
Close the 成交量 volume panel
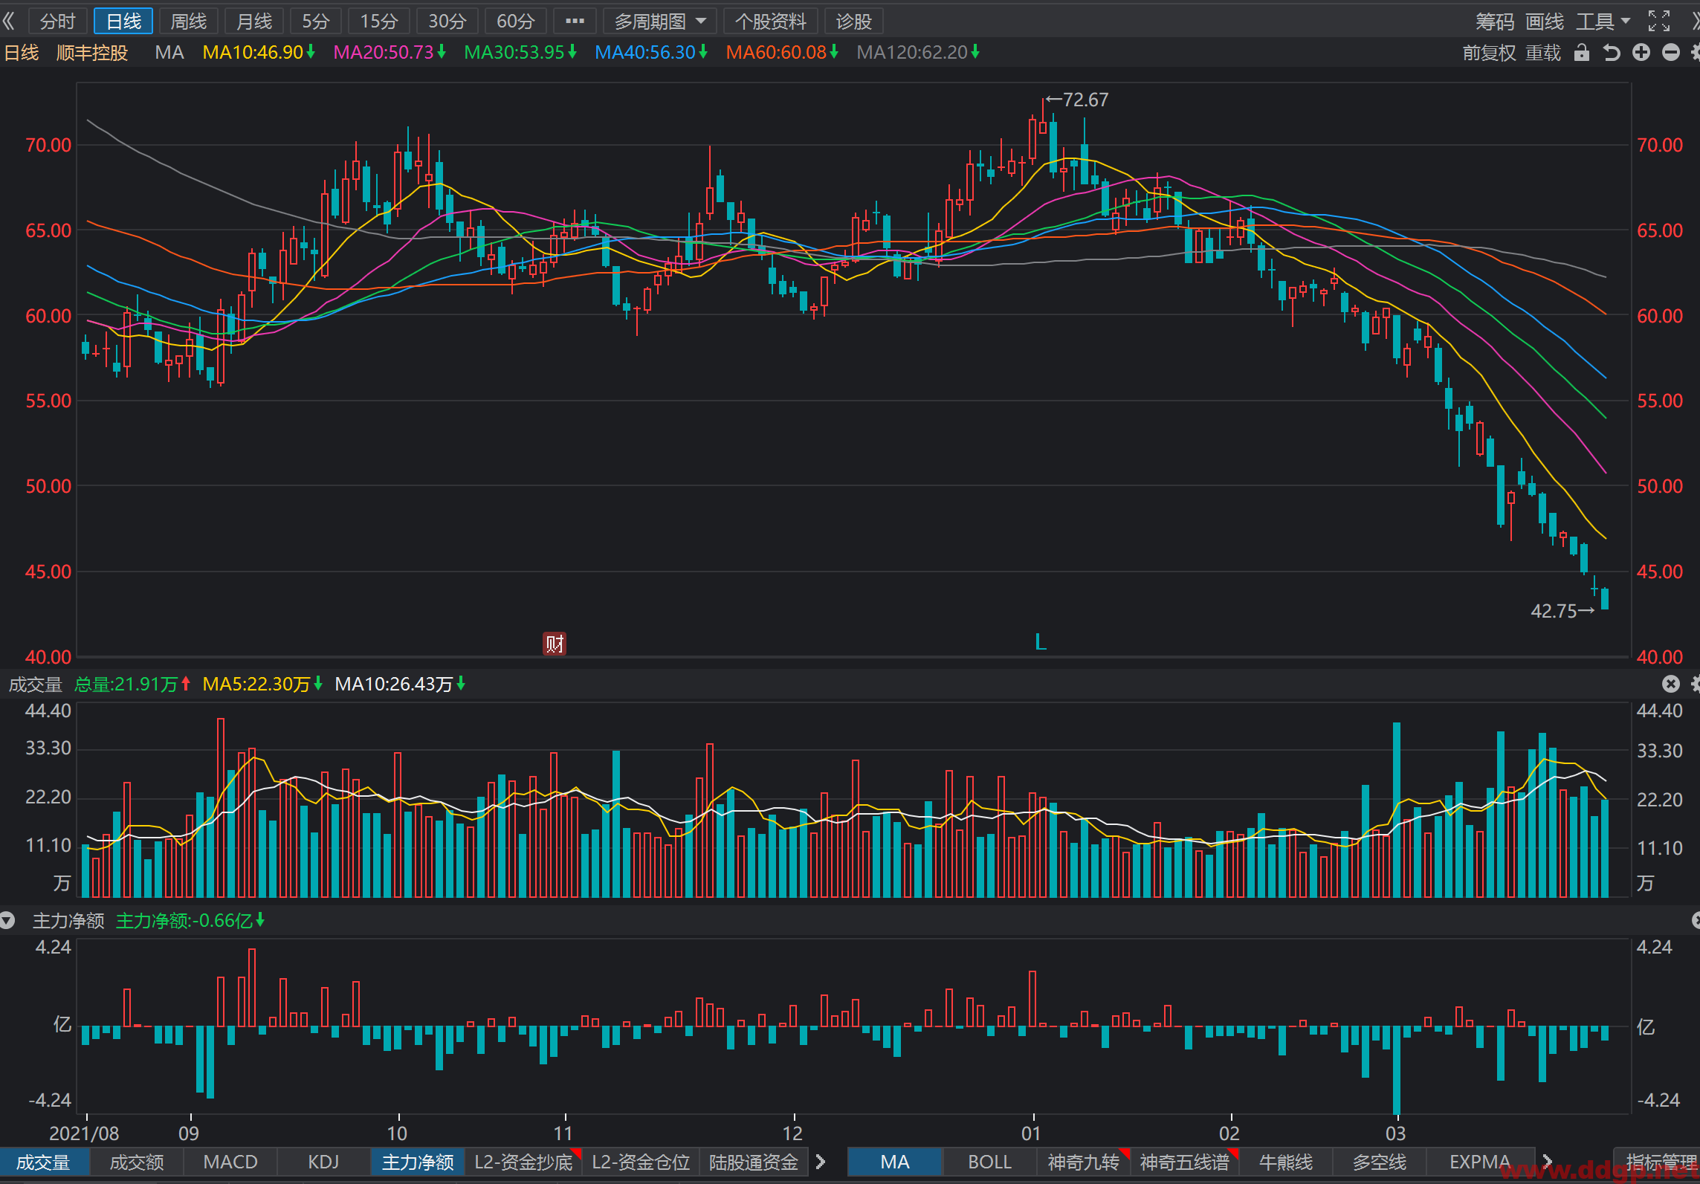tap(1671, 684)
